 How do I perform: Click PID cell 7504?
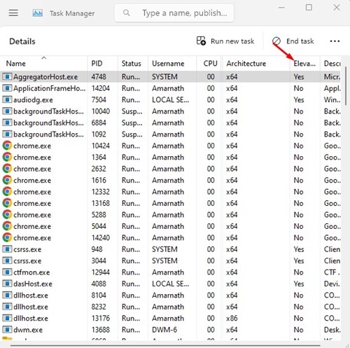(99, 99)
